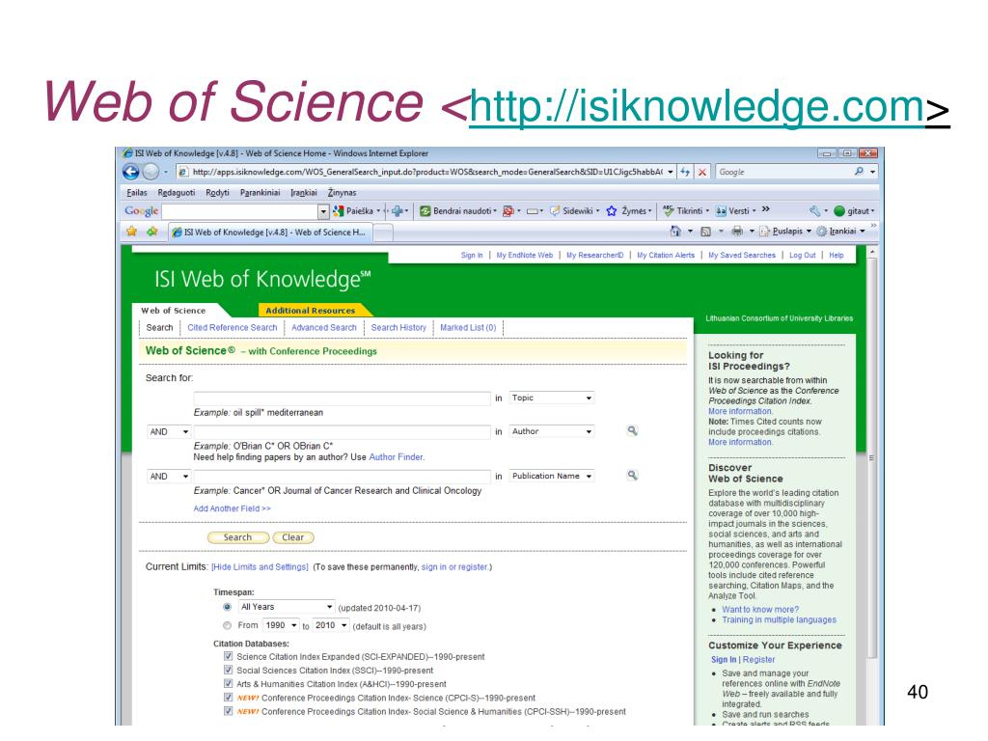Click the Hide Limits and Settings link
Image resolution: width=988 pixels, height=741 pixels.
[260, 567]
